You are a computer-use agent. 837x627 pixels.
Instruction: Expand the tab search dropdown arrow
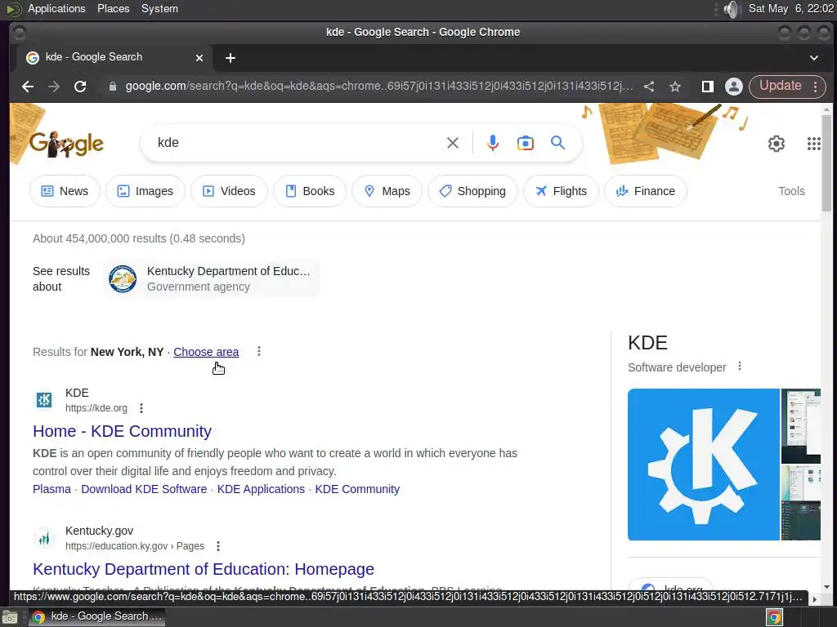coord(814,58)
